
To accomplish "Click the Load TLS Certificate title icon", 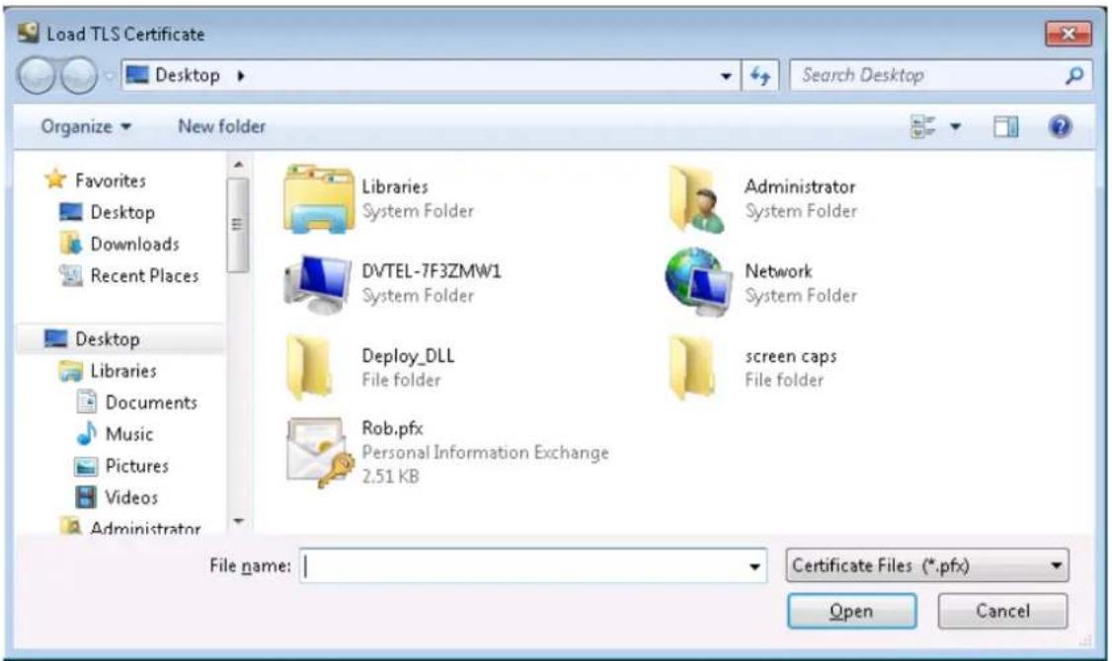I will tap(29, 33).
